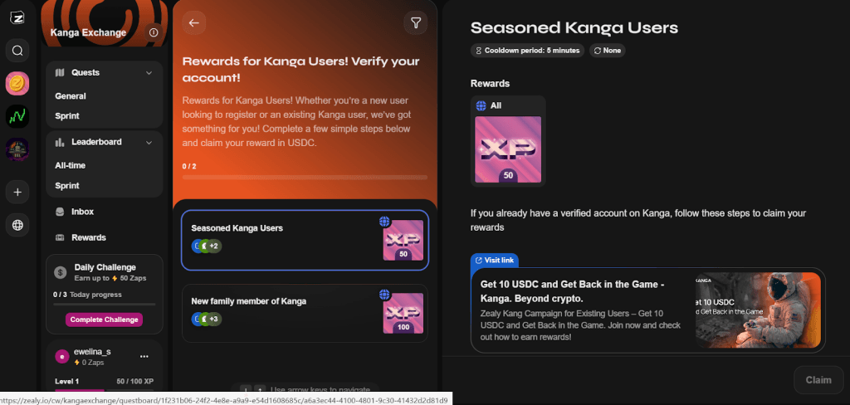Go back with the arrow button
Image resolution: width=850 pixels, height=405 pixels.
pyautogui.click(x=194, y=22)
